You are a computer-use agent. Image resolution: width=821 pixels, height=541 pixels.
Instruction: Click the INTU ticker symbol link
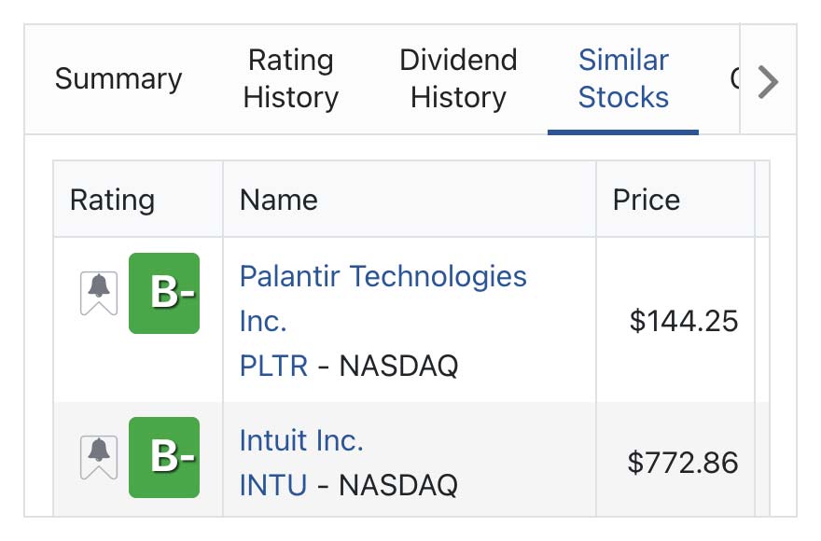(x=273, y=485)
